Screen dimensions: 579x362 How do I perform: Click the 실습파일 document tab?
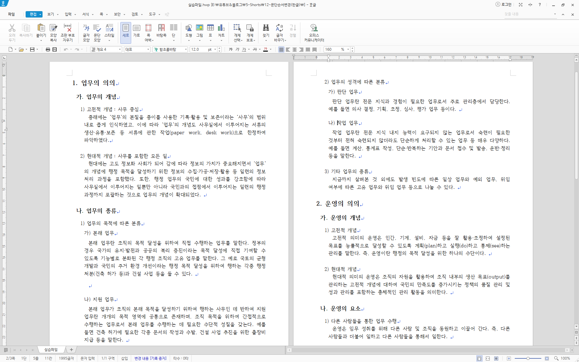[51, 350]
